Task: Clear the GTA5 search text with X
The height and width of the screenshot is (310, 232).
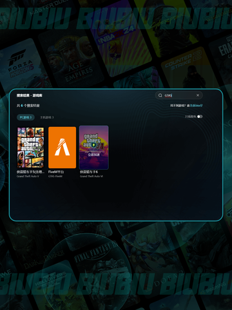Action: coord(198,95)
